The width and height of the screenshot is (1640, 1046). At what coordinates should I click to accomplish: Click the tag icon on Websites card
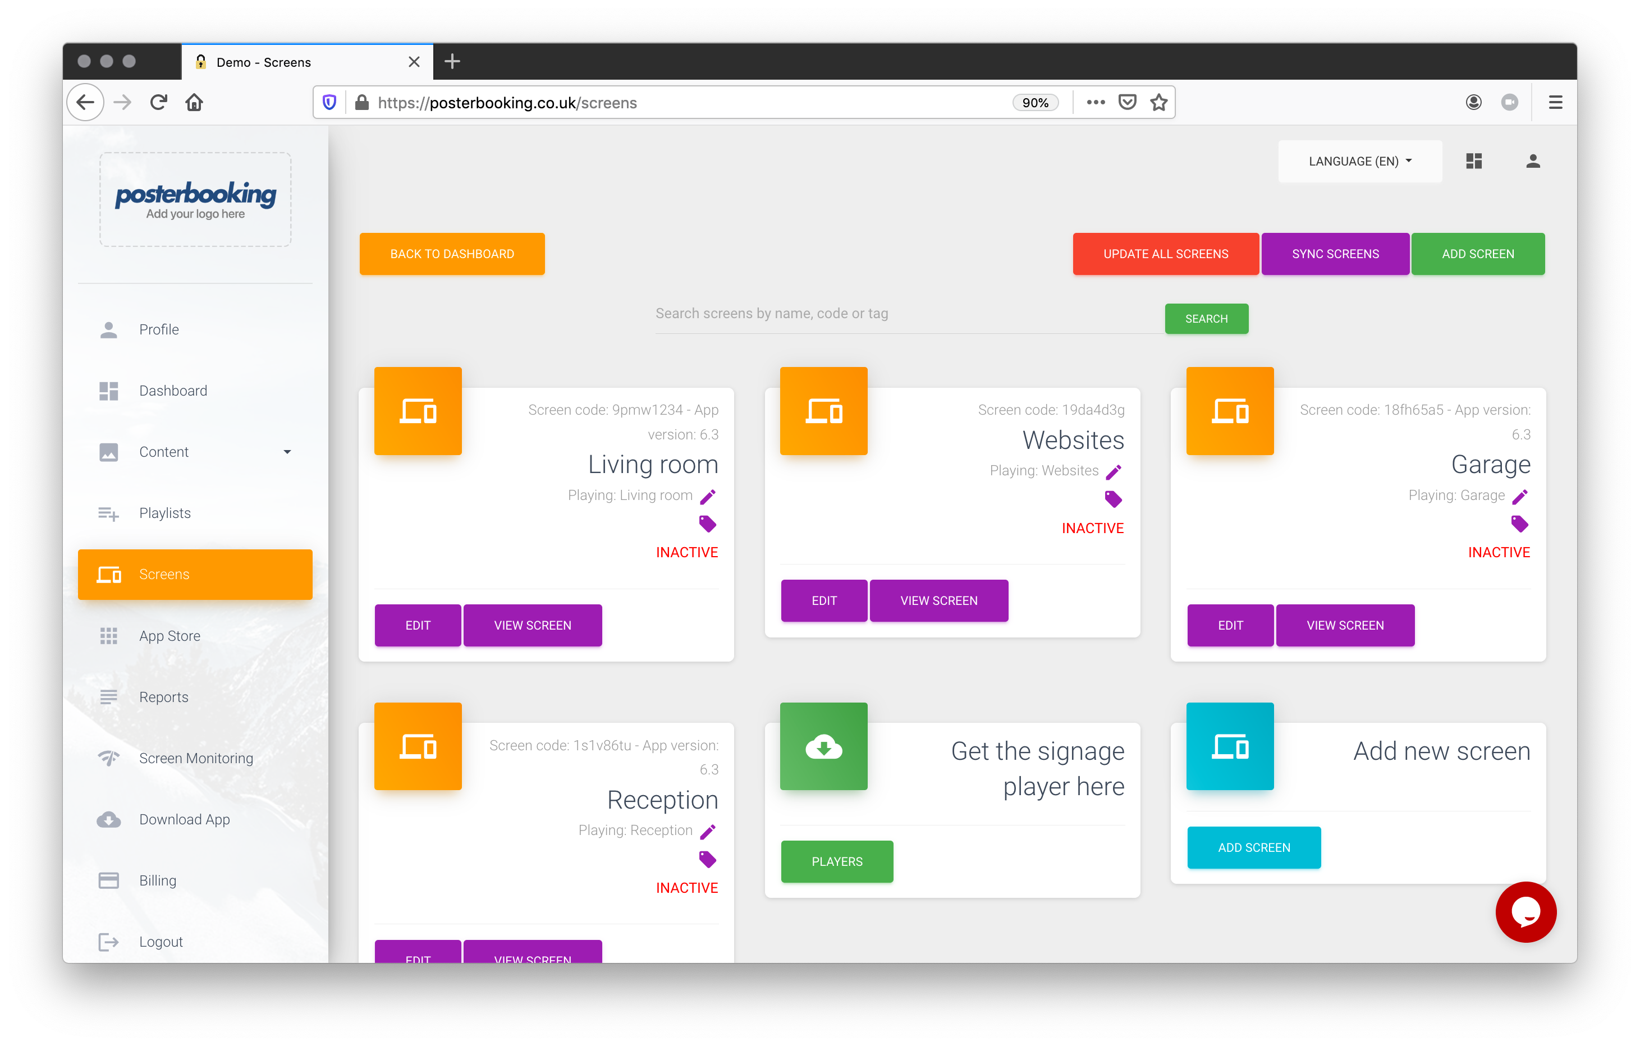point(1114,499)
